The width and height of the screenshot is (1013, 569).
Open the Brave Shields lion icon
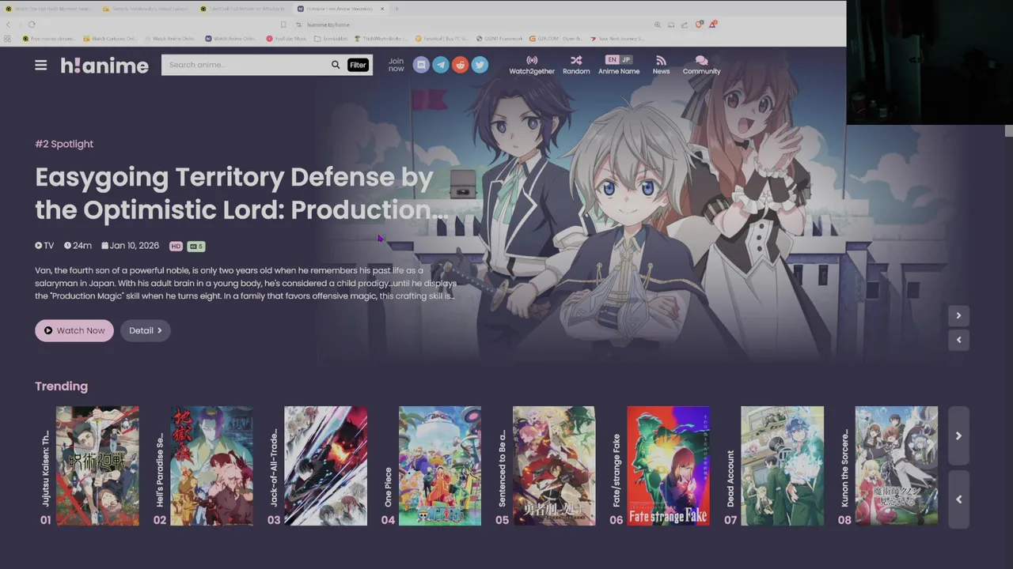click(699, 24)
